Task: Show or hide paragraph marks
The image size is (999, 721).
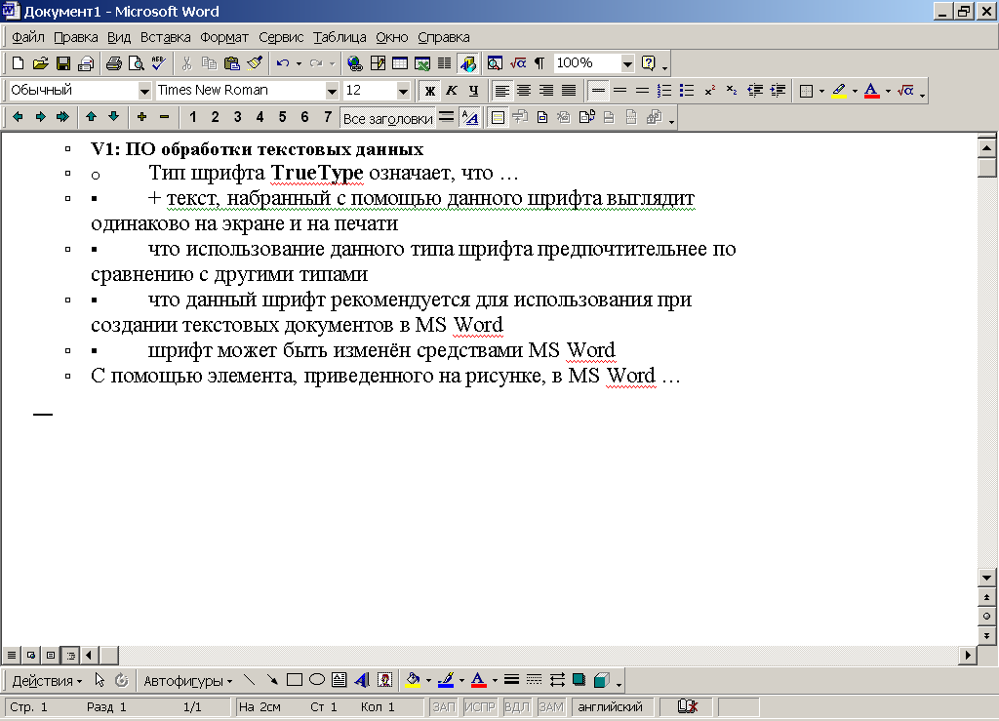Action: 539,63
